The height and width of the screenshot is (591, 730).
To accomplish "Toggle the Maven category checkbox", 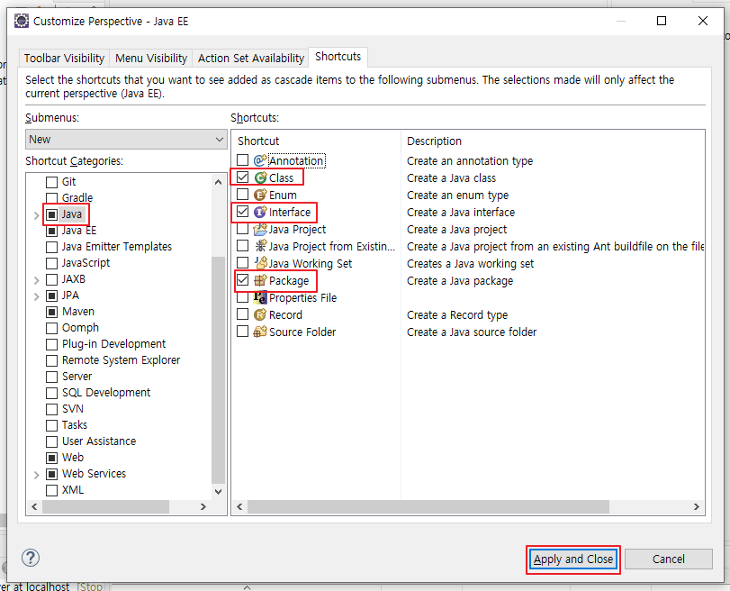I will [x=51, y=312].
